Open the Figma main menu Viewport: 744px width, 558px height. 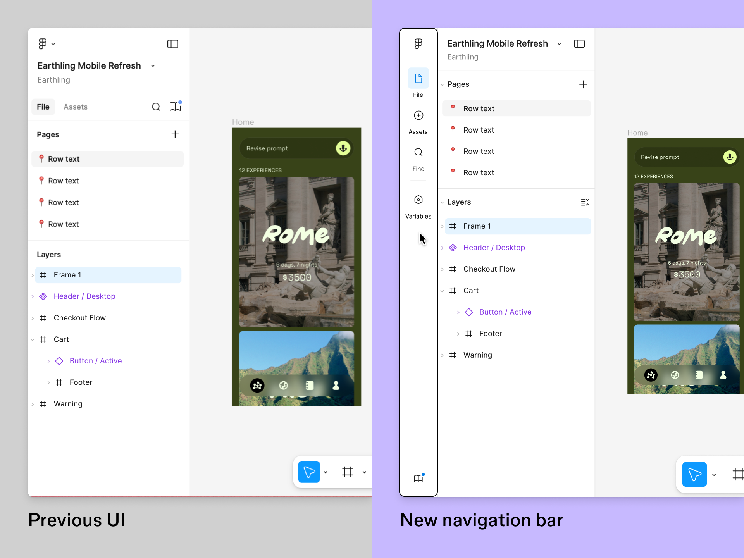[x=418, y=43]
